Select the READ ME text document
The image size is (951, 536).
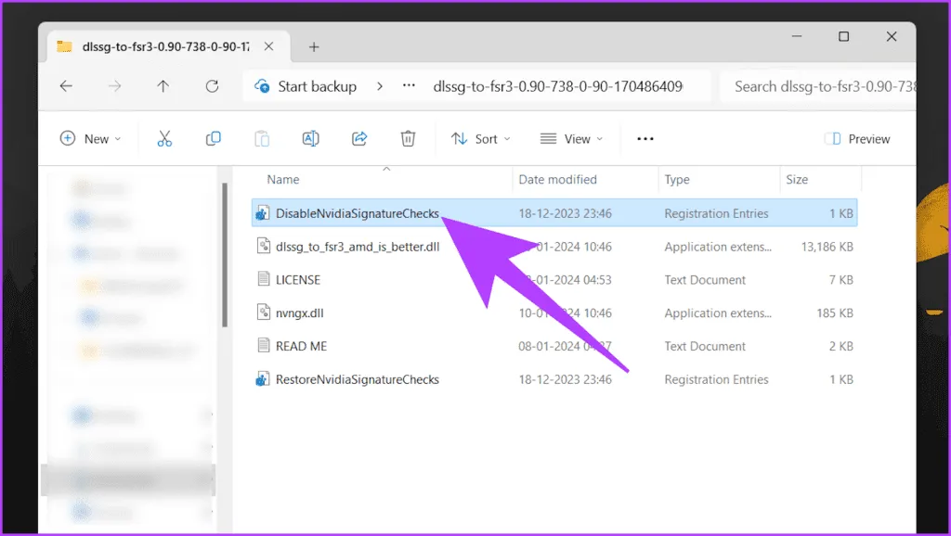point(301,346)
